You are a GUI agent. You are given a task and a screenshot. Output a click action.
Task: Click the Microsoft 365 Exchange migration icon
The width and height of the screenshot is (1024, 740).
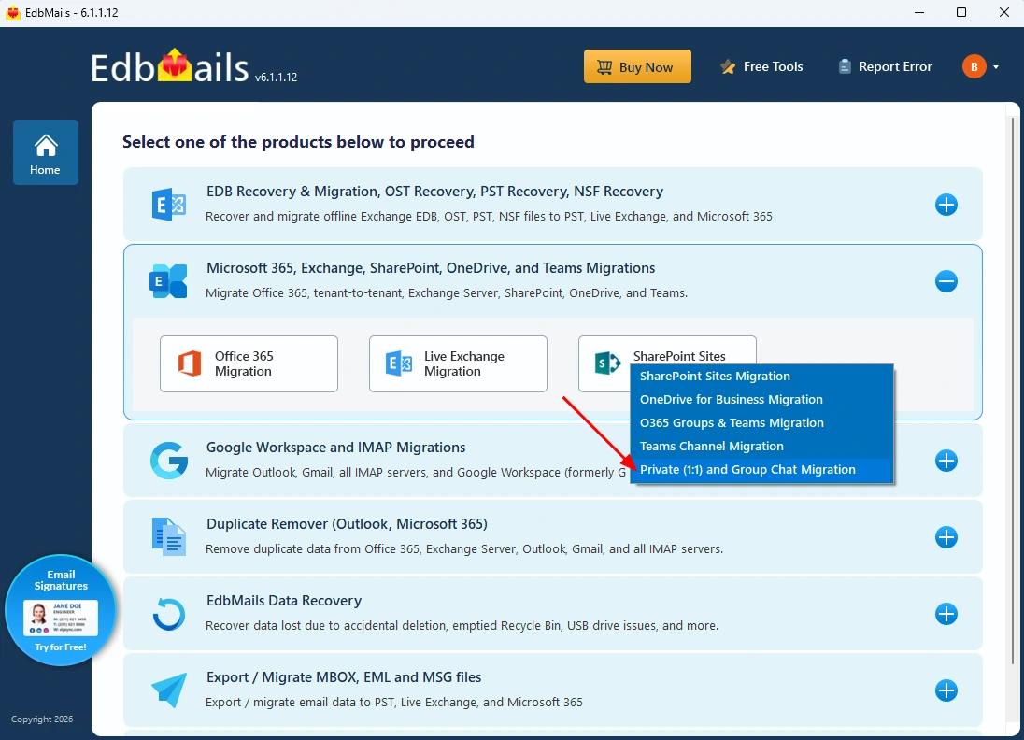[168, 281]
